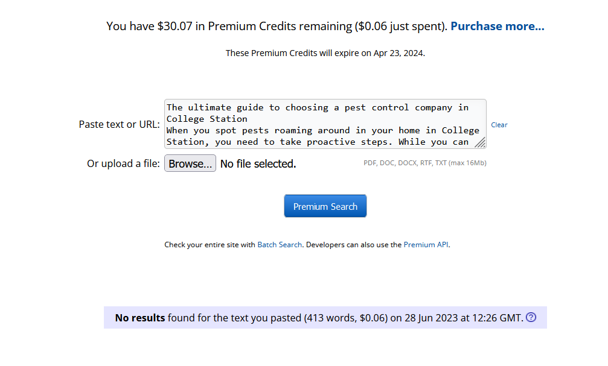The height and width of the screenshot is (366, 608).
Task: Click the Premium Credits expiry notice
Action: click(325, 53)
